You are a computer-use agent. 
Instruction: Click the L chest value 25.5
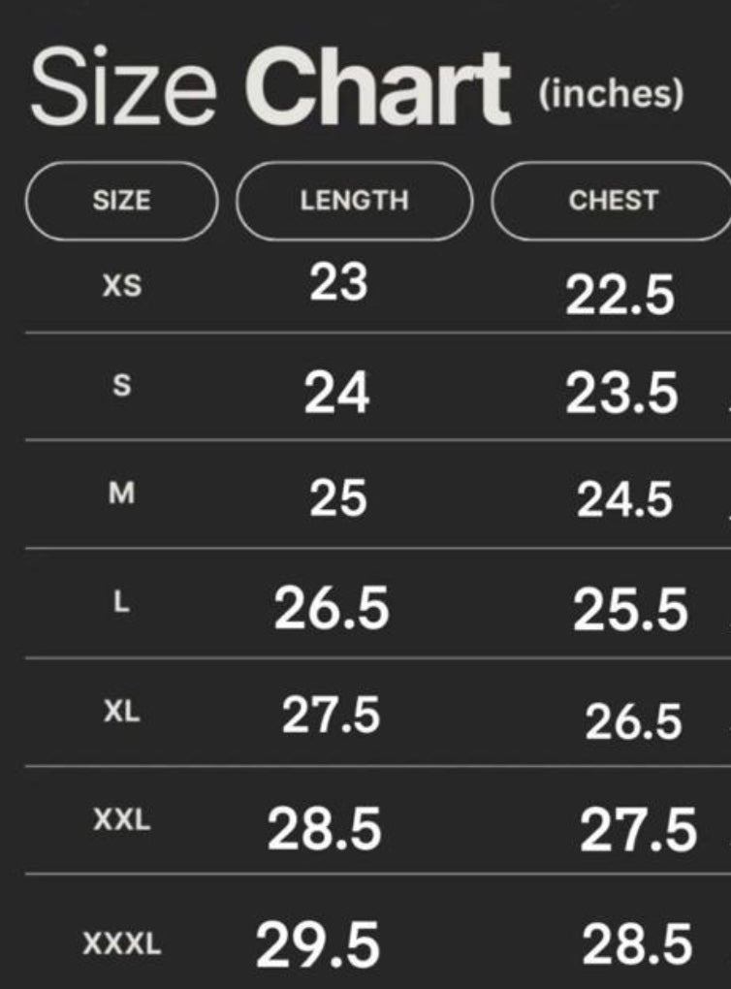(629, 610)
